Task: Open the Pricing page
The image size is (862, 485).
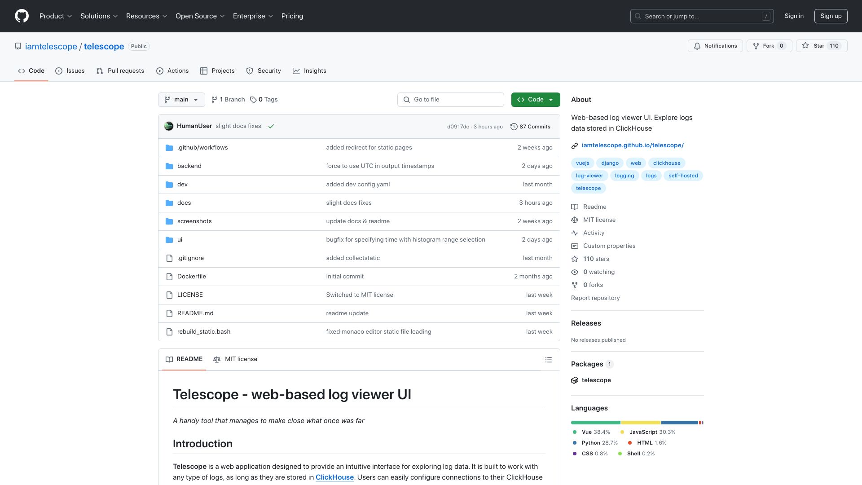Action: [292, 16]
